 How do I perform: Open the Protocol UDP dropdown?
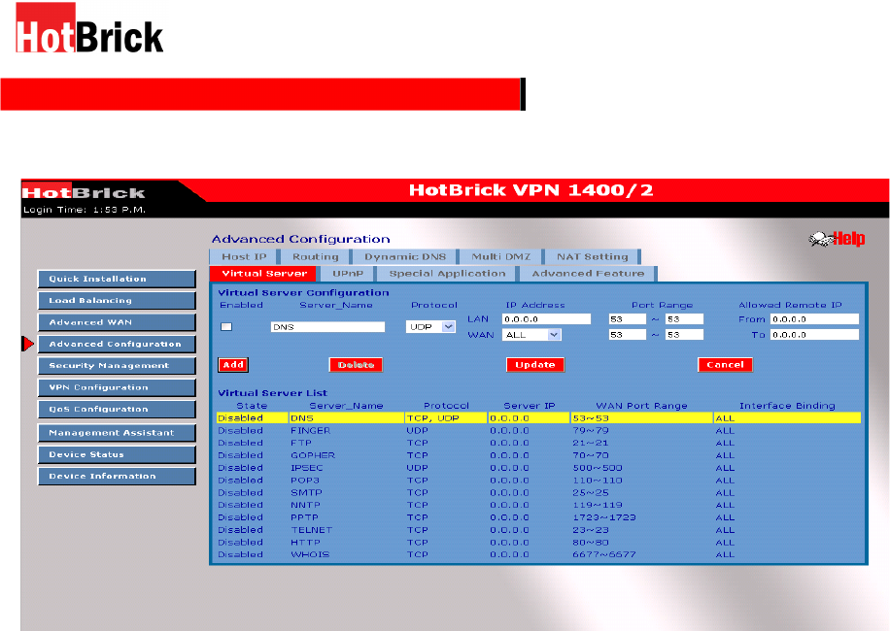point(430,326)
